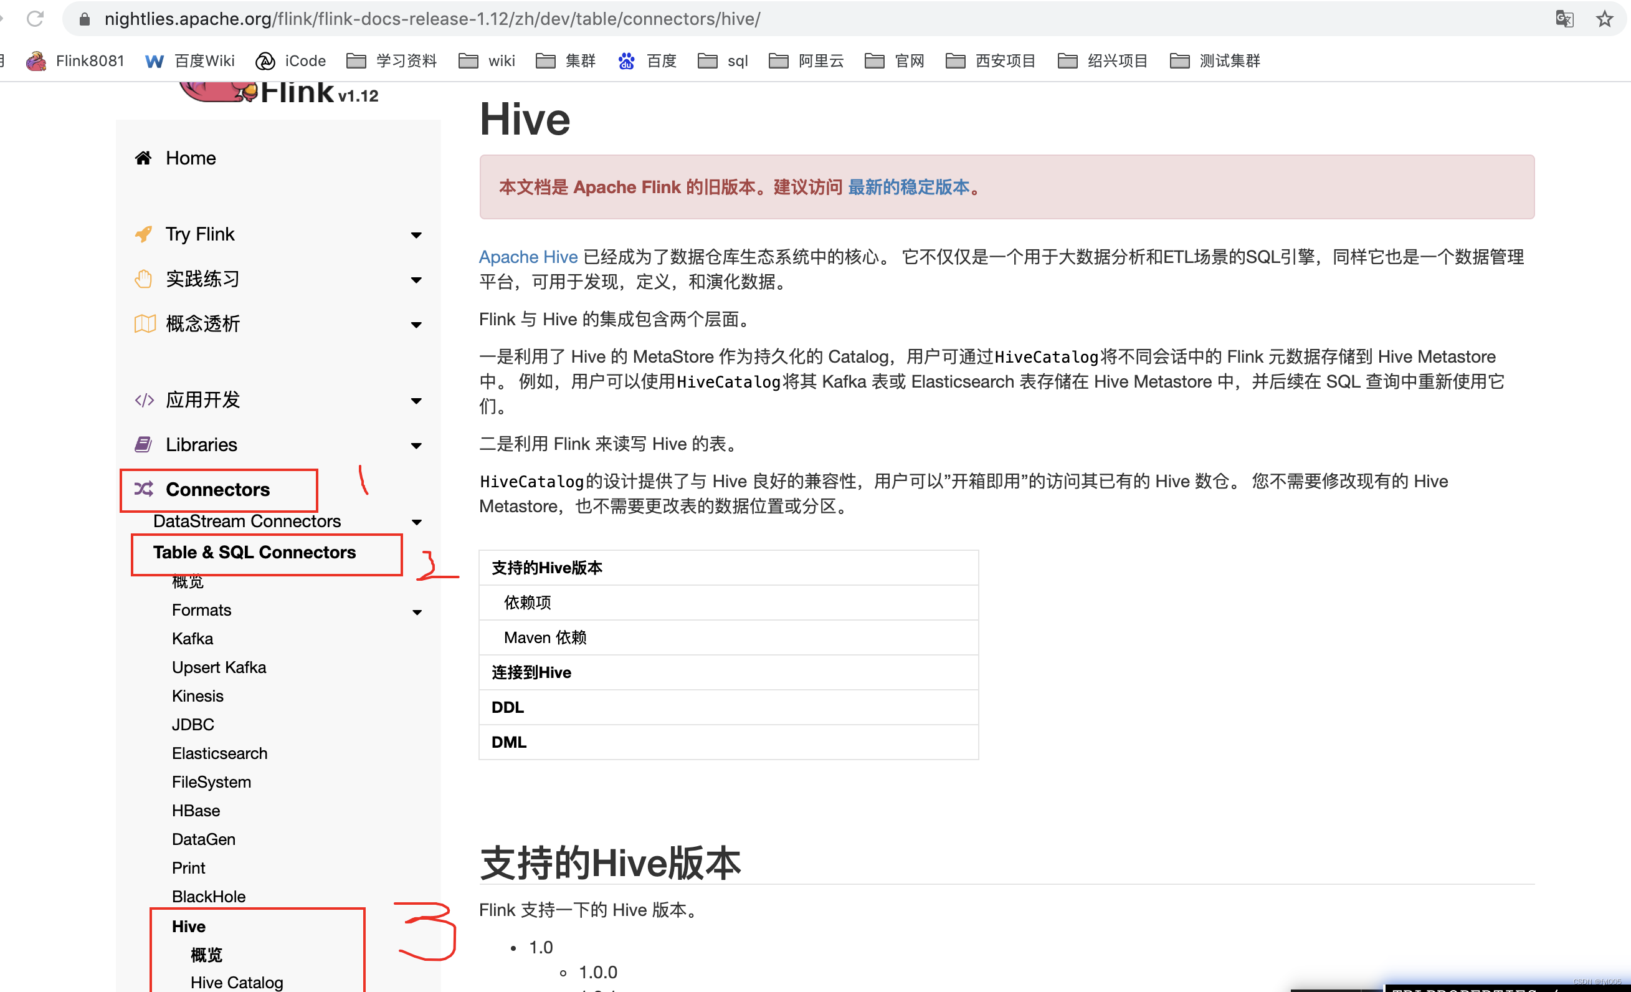The height and width of the screenshot is (992, 1631).
Task: Expand the Try Flink dropdown arrow
Action: (416, 235)
